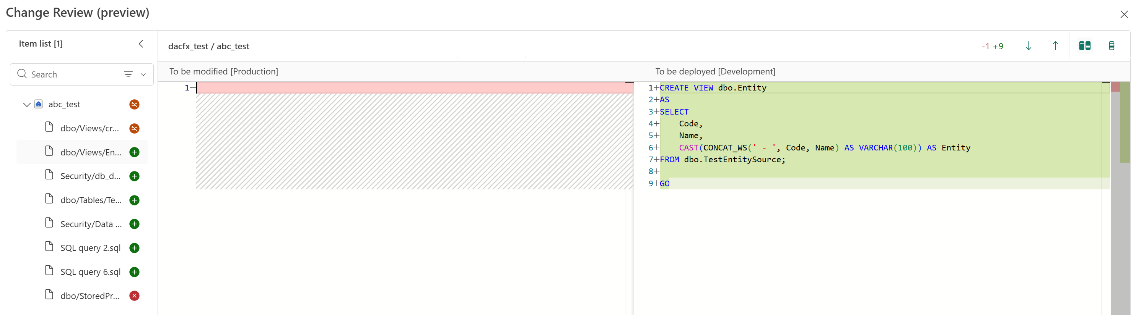Viewport: 1131px width, 315px height.
Task: Switch to side-by-side diff view
Action: pyautogui.click(x=1084, y=46)
